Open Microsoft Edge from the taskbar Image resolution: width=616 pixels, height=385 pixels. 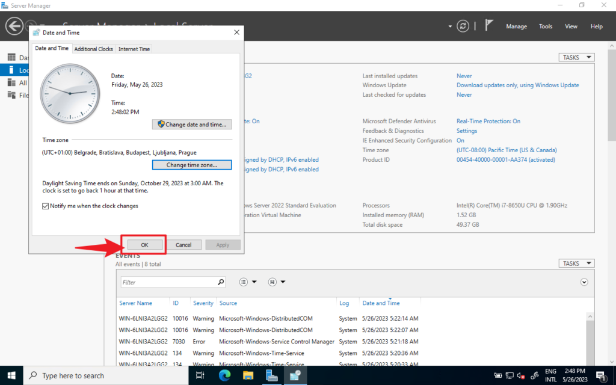point(224,376)
